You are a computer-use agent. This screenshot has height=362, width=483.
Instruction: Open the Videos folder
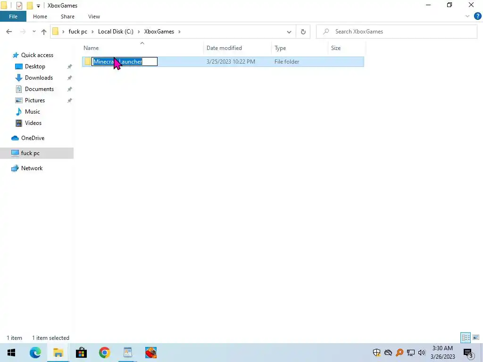(33, 123)
